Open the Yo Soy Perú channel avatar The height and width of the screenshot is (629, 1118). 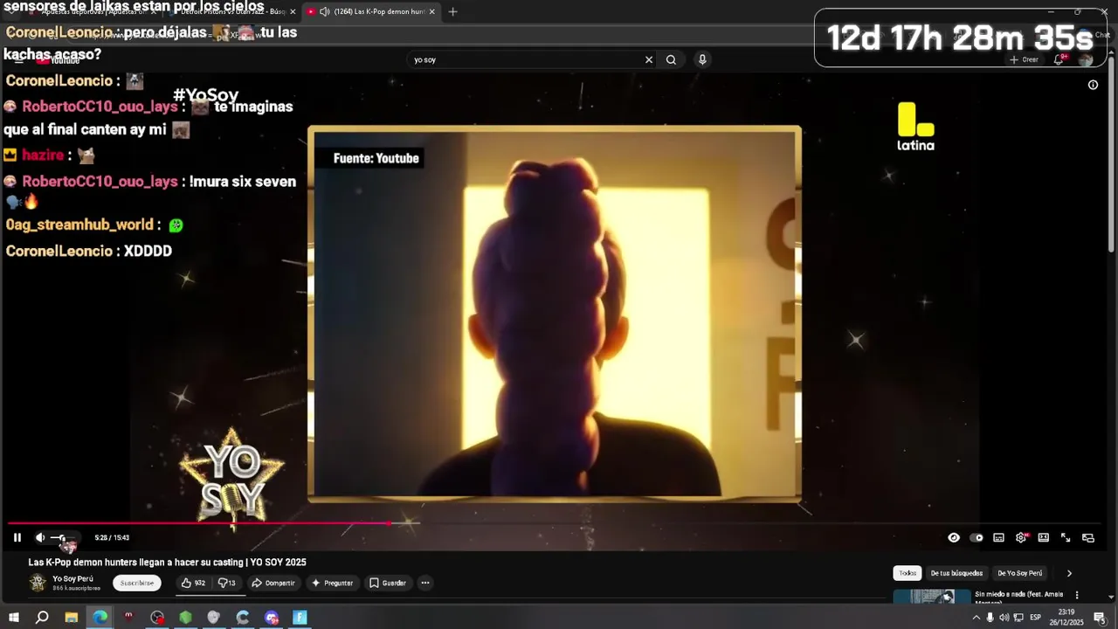[x=38, y=582]
